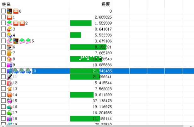This screenshot has height=127, width=194.
Task: Click the calendar icon in row 6
Action: point(9,47)
